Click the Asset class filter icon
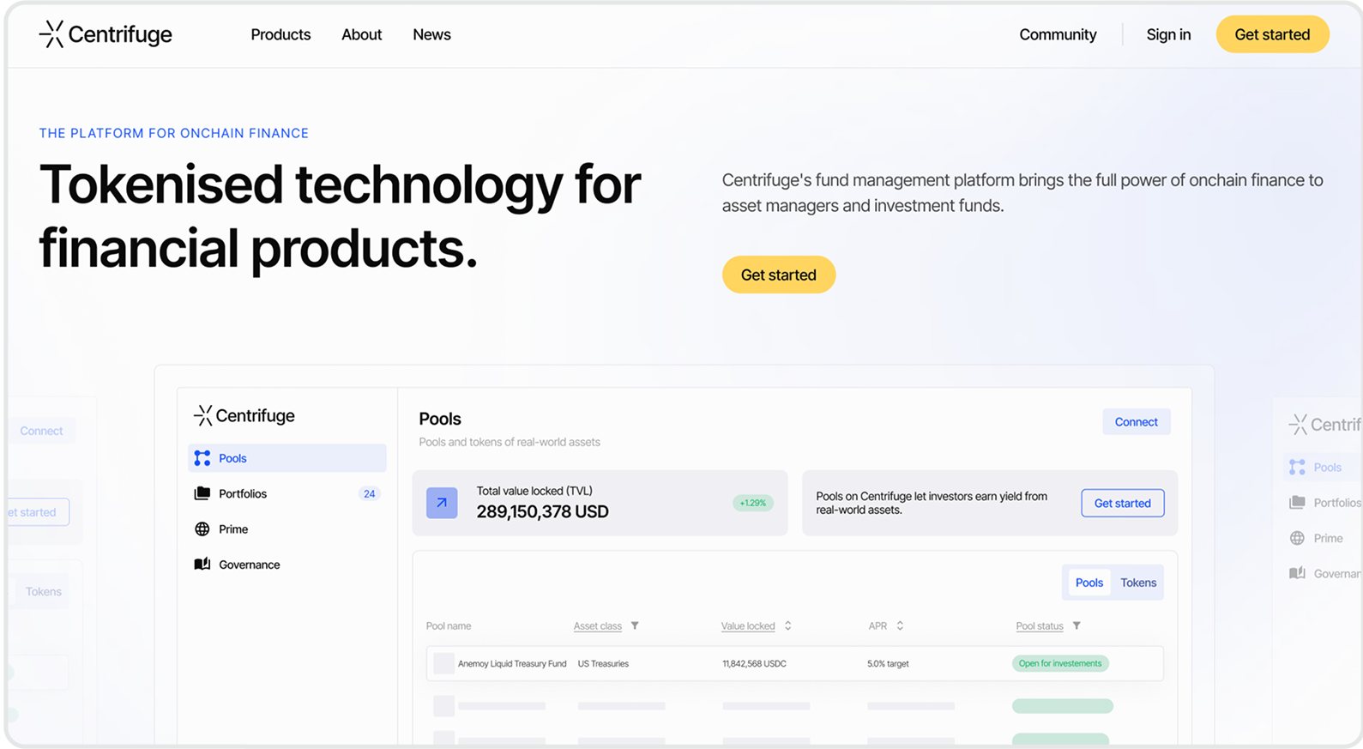 635,625
